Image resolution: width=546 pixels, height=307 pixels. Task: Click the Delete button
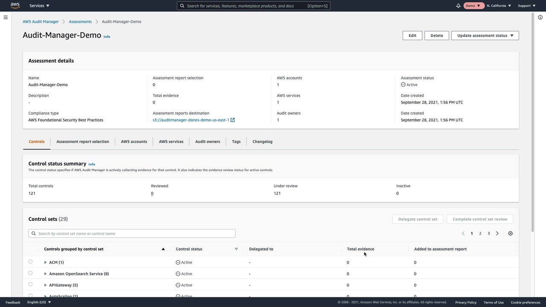coord(437,35)
